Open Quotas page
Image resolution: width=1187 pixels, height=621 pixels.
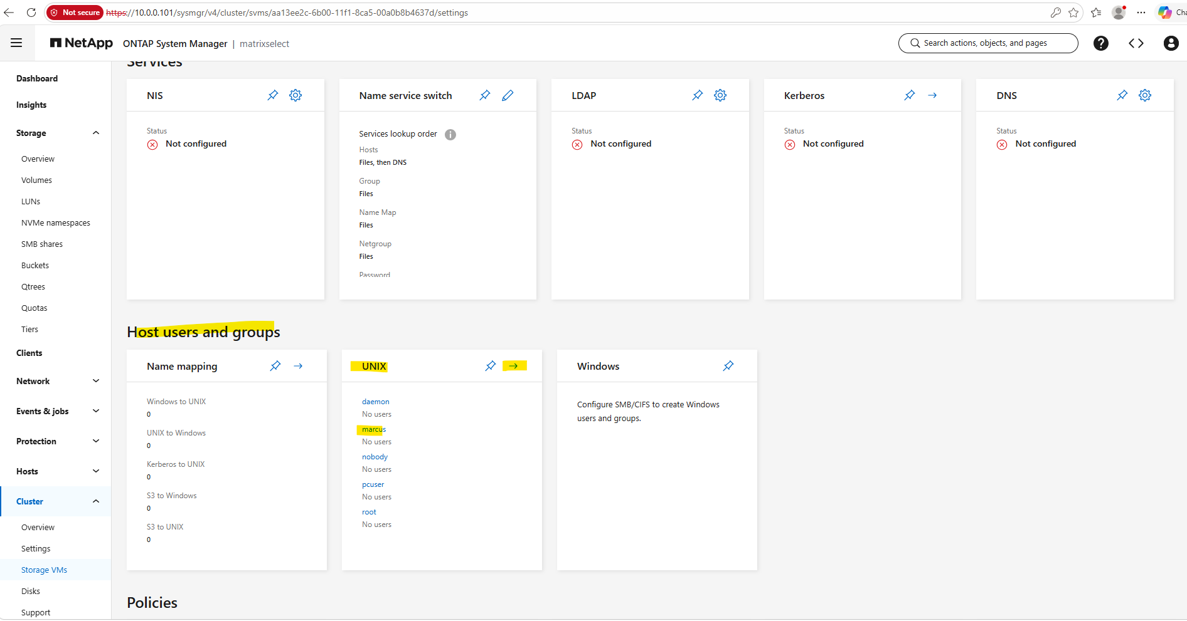click(x=35, y=308)
